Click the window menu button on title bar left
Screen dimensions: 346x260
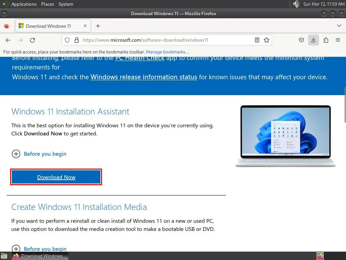[4, 14]
